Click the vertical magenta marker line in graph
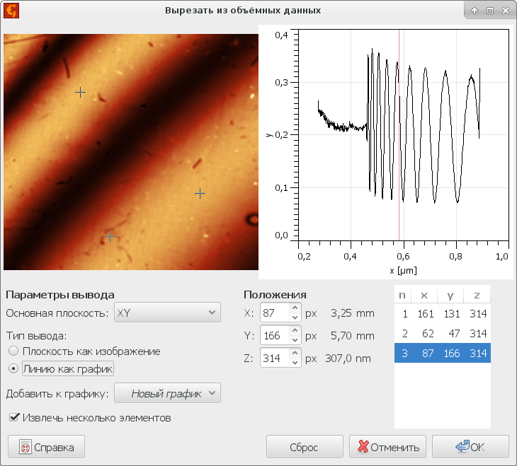The width and height of the screenshot is (517, 466). click(x=399, y=135)
